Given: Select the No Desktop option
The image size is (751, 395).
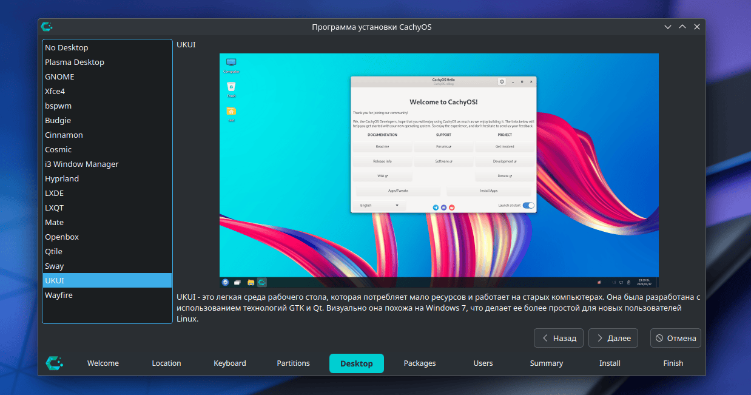Looking at the screenshot, I should [x=67, y=47].
